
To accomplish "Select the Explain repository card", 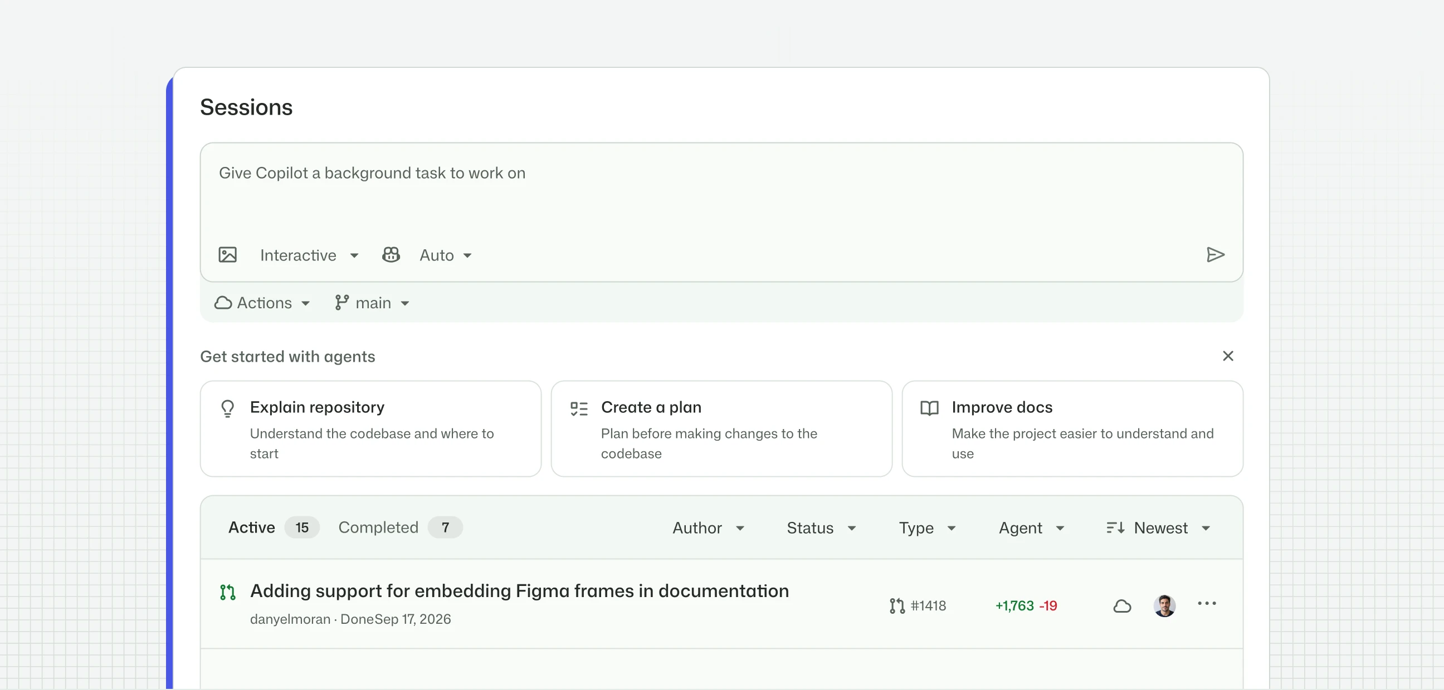I will pos(370,429).
